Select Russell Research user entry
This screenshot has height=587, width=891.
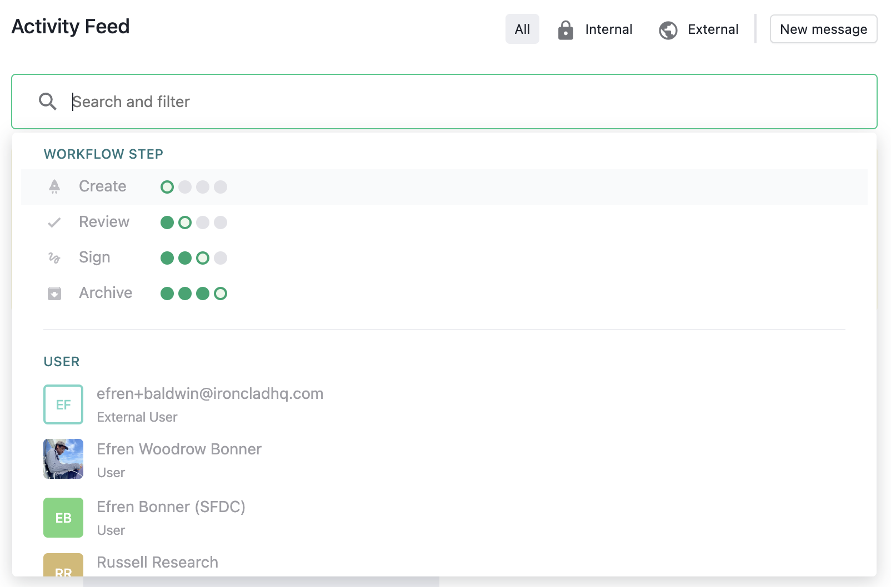[x=157, y=562]
